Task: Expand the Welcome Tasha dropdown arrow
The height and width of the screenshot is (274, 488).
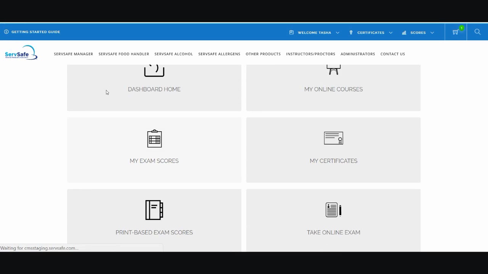Action: click(337, 33)
